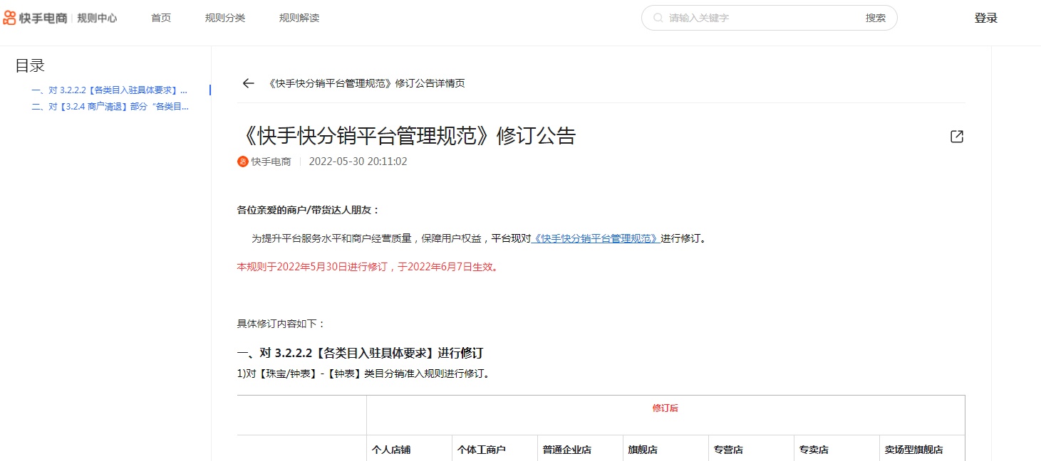Click the 目录 sidebar heading
Screen dimensions: 1041x461
click(x=30, y=65)
